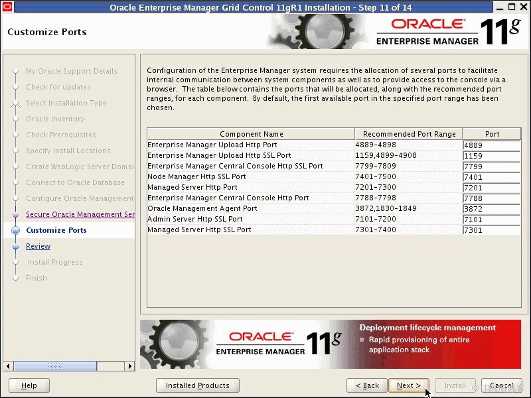Click the Check for updates step
Image resolution: width=531 pixels, height=398 pixels.
tap(58, 87)
